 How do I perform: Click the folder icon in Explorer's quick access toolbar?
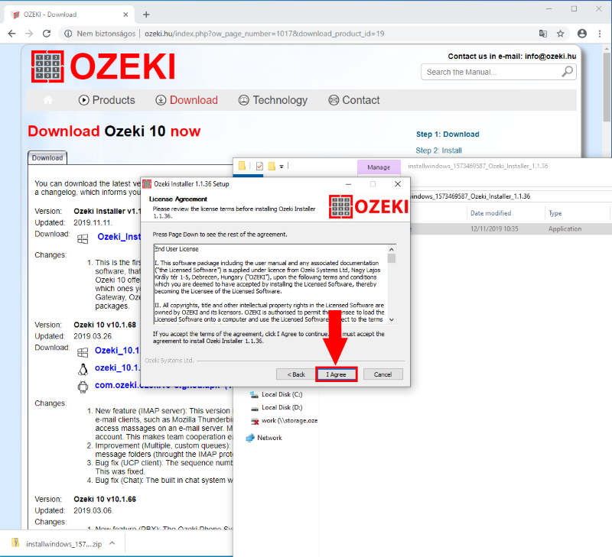click(242, 166)
